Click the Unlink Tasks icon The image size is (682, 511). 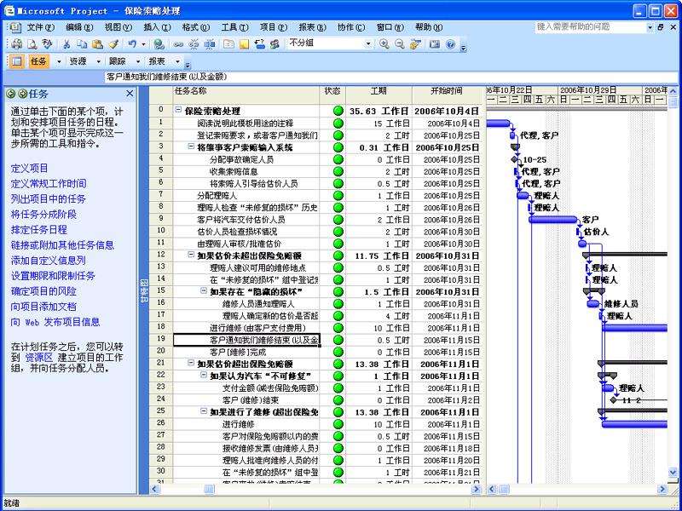tap(194, 44)
